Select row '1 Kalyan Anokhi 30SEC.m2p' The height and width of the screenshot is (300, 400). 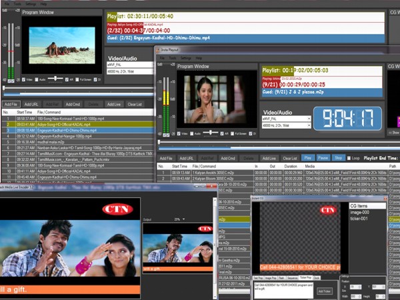click(x=278, y=173)
